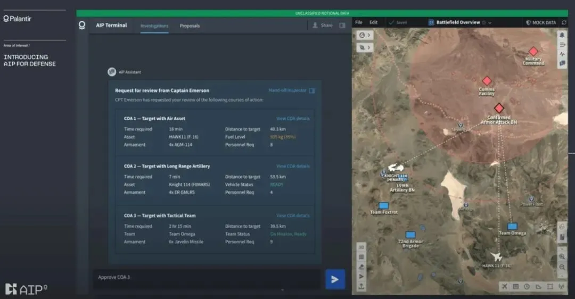Select the box selection icon in bottom map toolbar
Screen dimensions: 575x299
549,287
